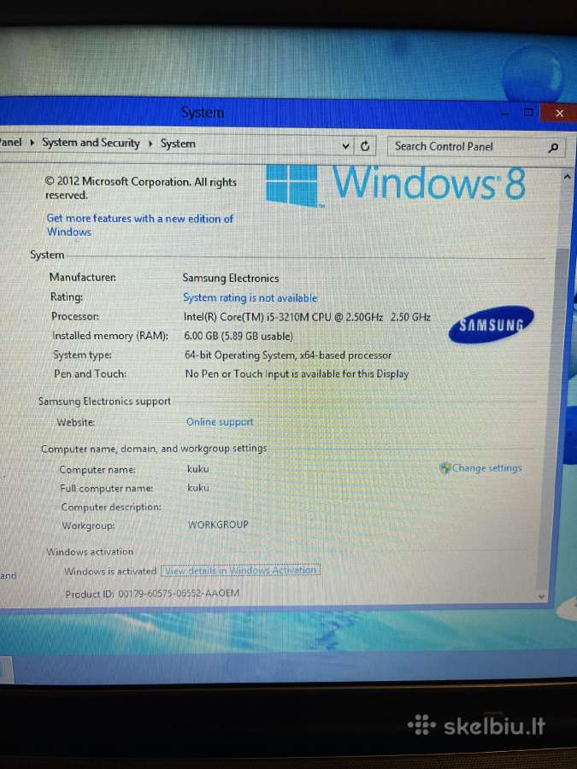Click the refresh icon in address bar
577x769 pixels.
point(364,146)
